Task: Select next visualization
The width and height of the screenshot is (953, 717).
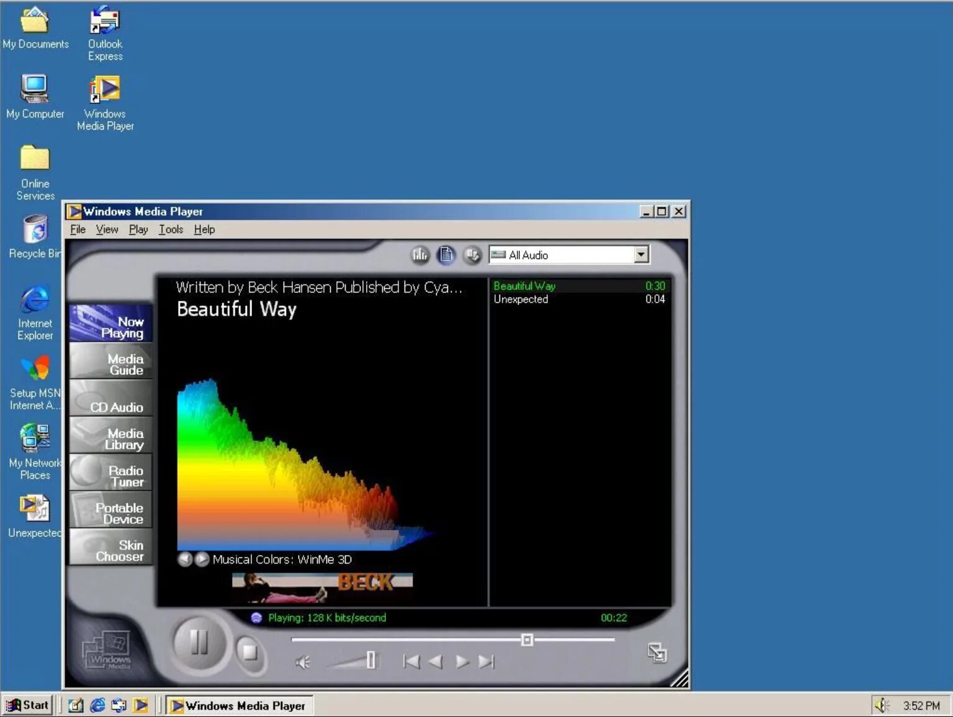Action: [202, 559]
